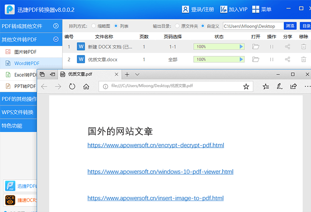Click the progress bar of 优质文章.docx

pyautogui.click(x=219, y=59)
